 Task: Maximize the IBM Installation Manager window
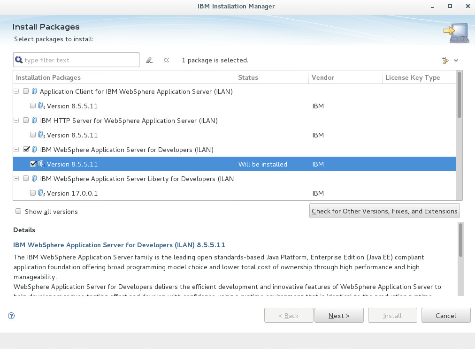450,6
